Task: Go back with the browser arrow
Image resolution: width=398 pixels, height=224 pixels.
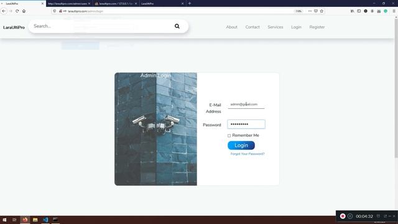Action: pos(4,11)
